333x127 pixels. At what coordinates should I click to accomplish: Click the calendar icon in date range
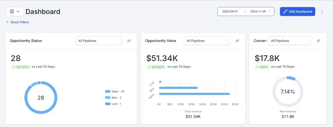(269, 12)
